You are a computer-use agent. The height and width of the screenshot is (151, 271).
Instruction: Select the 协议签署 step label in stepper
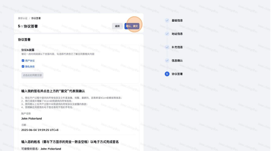(177, 74)
